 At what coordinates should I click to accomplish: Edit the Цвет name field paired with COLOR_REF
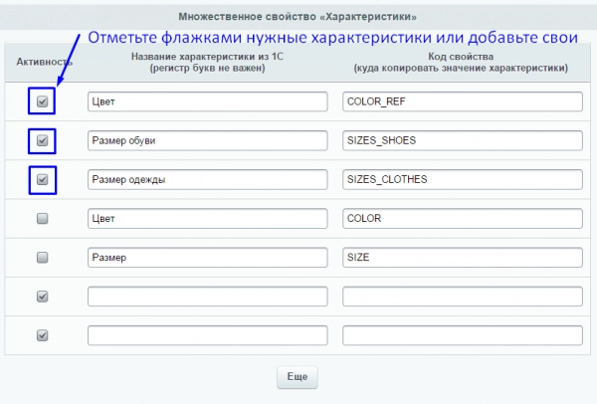(208, 101)
